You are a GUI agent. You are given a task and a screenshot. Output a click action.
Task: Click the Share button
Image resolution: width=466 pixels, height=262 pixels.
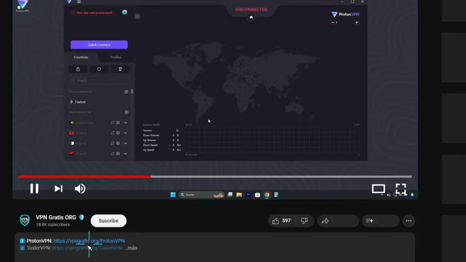tap(338, 221)
